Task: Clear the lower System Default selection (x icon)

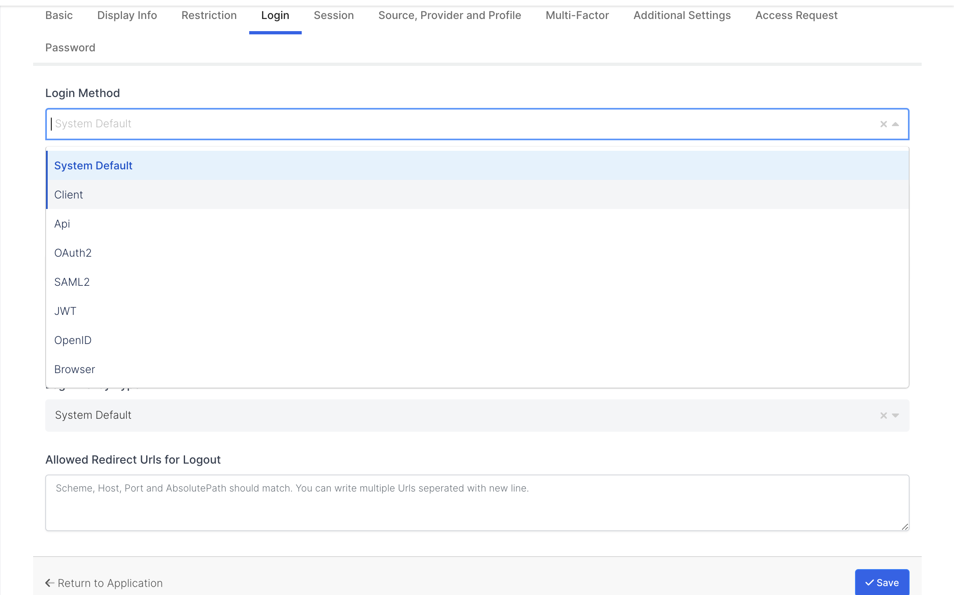Action: (x=883, y=416)
